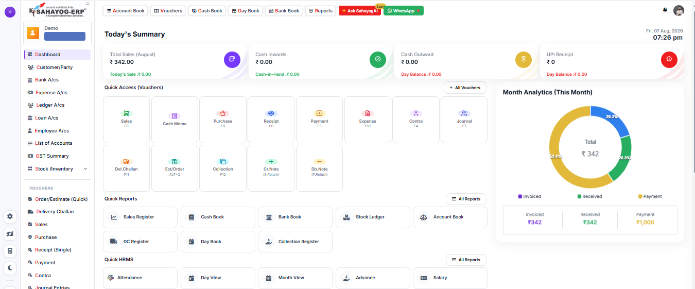Open the Stock Ledger report
This screenshot has height=289, width=695.
point(373,217)
